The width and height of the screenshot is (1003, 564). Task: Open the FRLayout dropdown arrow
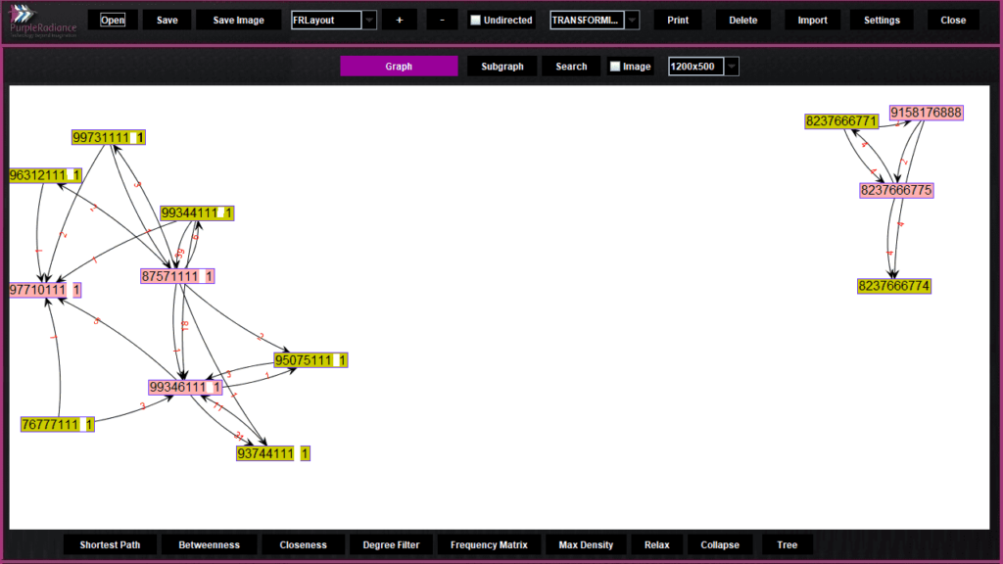[x=369, y=20]
